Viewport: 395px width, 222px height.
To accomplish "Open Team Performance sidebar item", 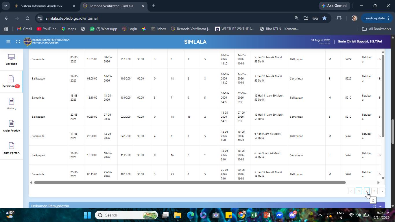I will [12, 149].
